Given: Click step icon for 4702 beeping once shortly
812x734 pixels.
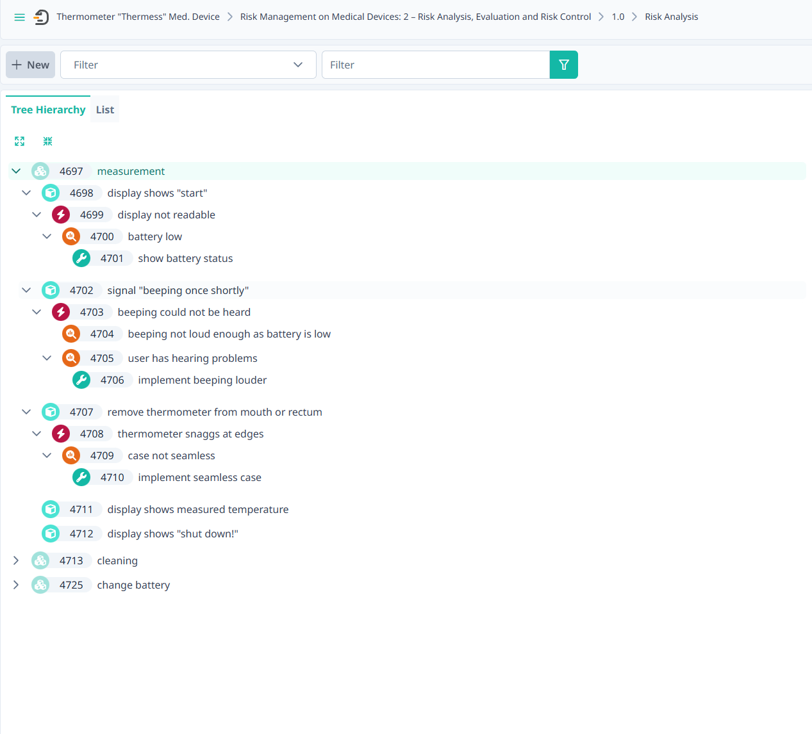Looking at the screenshot, I should tap(51, 290).
